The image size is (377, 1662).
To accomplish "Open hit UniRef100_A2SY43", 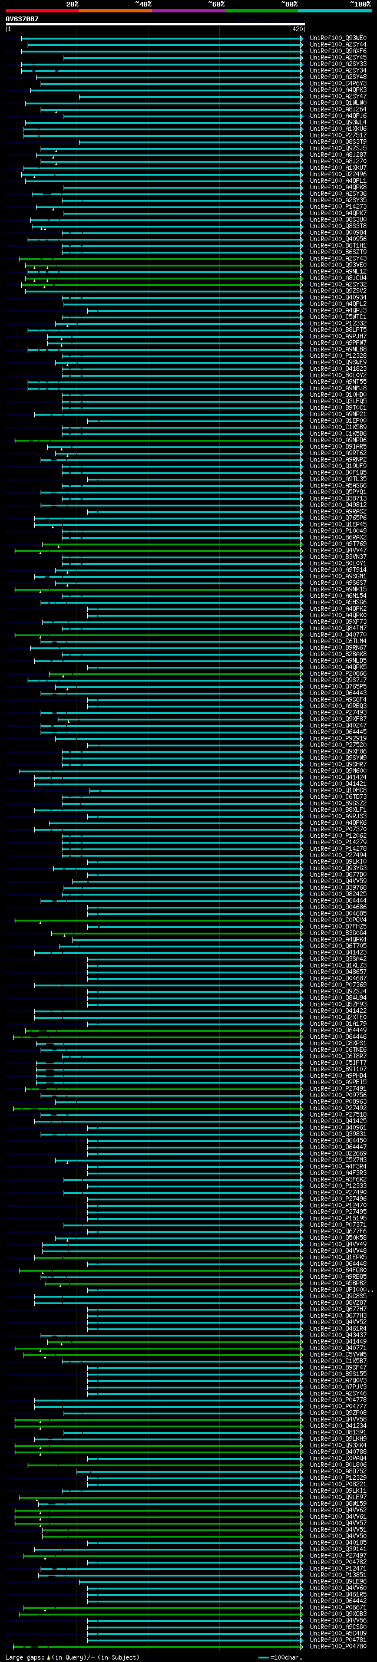I will (x=338, y=259).
